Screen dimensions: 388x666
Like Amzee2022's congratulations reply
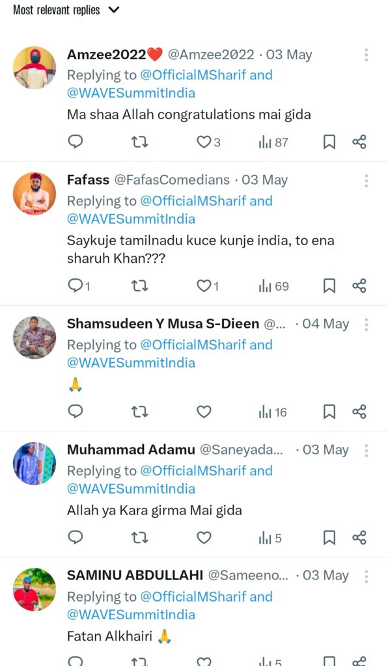click(x=203, y=142)
